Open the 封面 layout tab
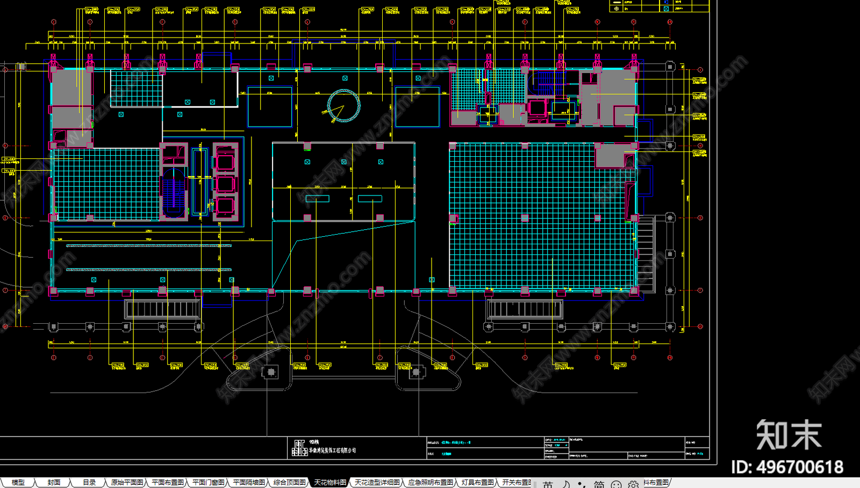The height and width of the screenshot is (488, 860). (x=54, y=483)
